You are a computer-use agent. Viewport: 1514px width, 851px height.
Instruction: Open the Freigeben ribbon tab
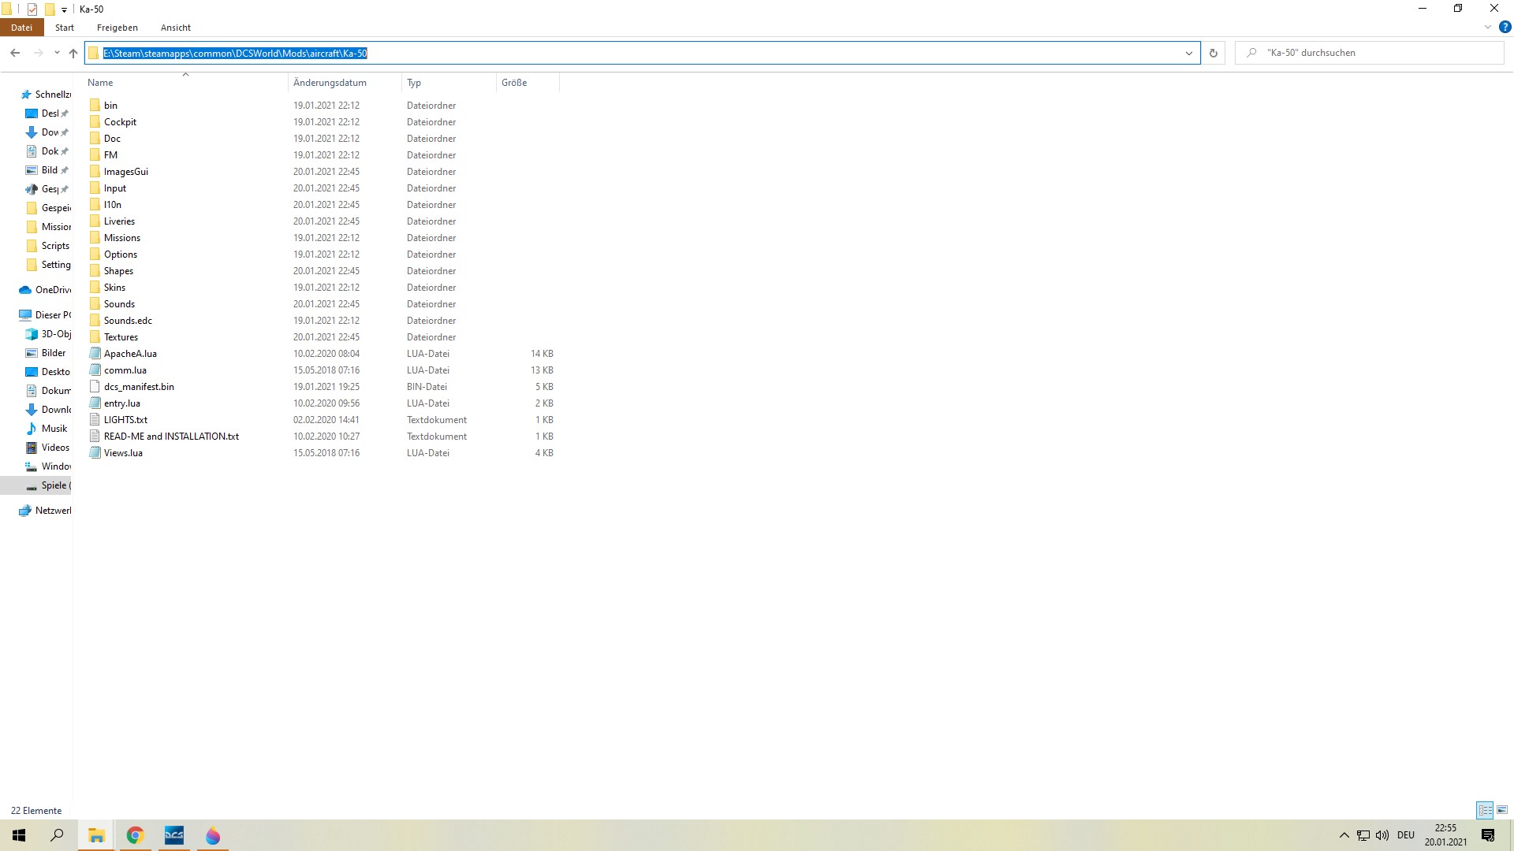click(117, 28)
